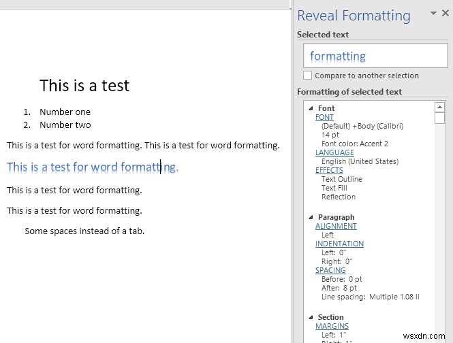
Task: Click '14 pt' font size entry
Action: (330, 135)
